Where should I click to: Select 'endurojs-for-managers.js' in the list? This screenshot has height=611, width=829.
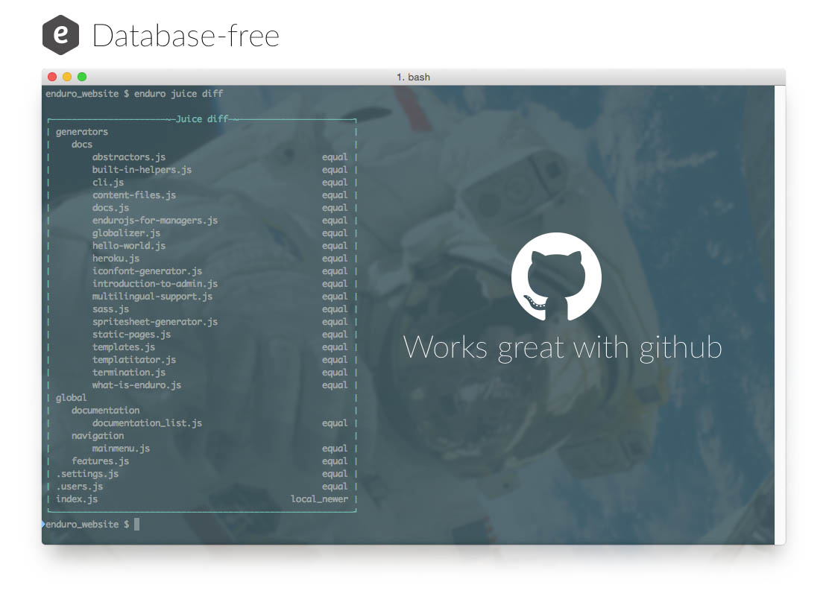[x=155, y=221]
